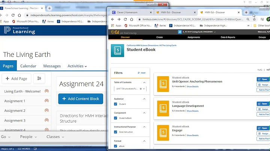270x151 pixels.
Task: Uncheck the Student eBook component checkbox
Action: (115, 118)
